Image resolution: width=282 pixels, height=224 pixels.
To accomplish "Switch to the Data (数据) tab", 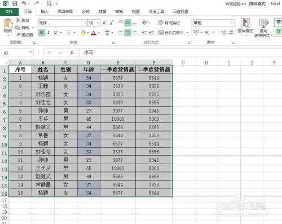I will 102,12.
